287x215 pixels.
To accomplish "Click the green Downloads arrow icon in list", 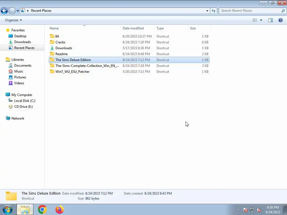I will [x=52, y=48].
